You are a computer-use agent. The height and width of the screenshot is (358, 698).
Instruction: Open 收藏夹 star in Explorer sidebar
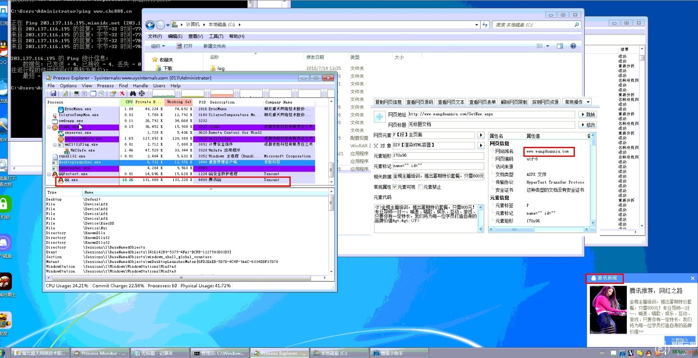tap(155, 60)
